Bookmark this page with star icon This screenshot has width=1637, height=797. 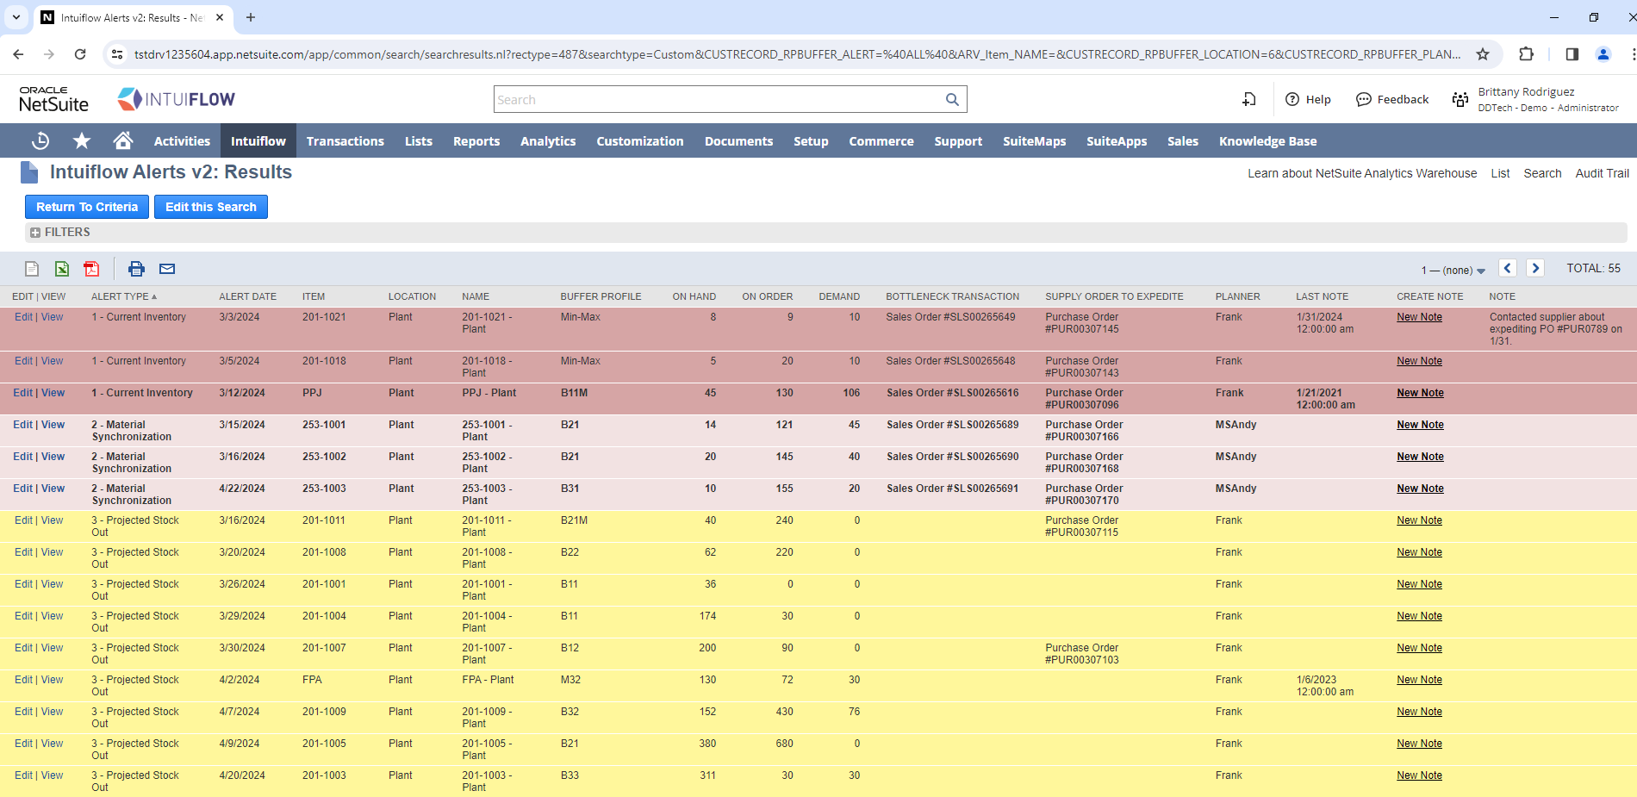click(1482, 54)
